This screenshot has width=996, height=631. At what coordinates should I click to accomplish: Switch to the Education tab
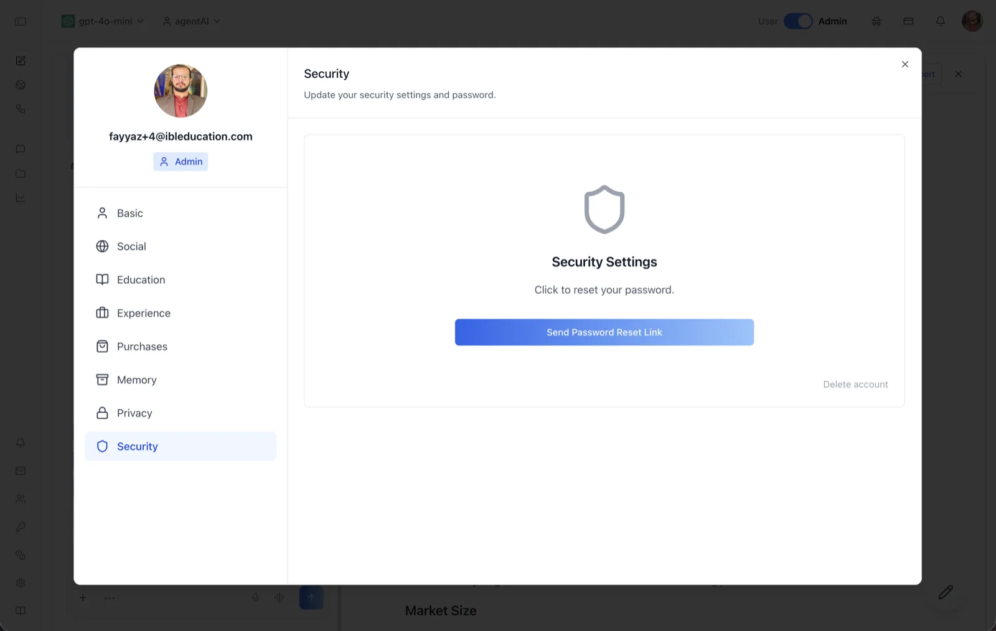(x=181, y=280)
